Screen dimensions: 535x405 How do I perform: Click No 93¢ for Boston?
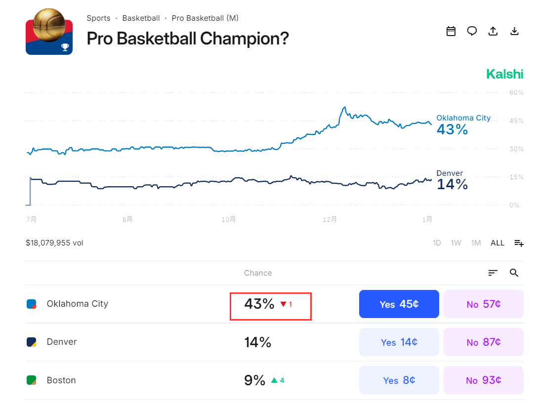483,380
